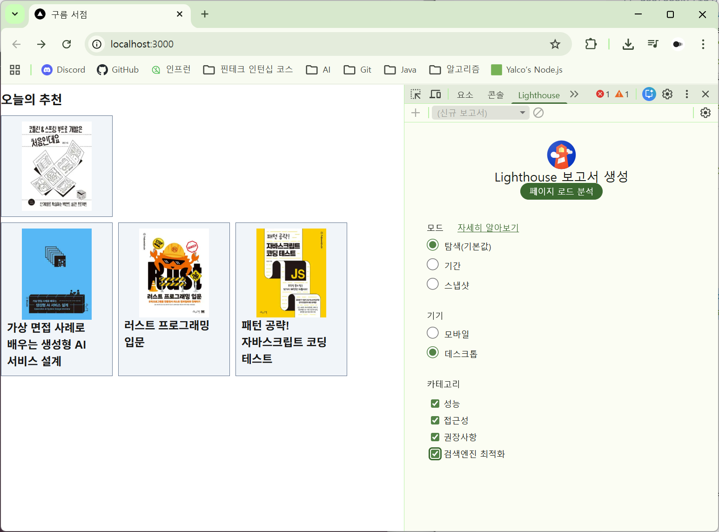The height and width of the screenshot is (532, 719).
Task: Choose the 모바일 device radio button
Action: tap(433, 333)
